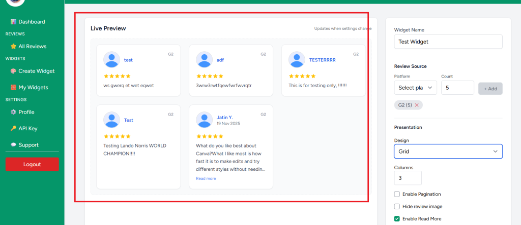Image resolution: width=521 pixels, height=225 pixels.
Task: Click the star icon beside All Reviews
Action: point(13,46)
